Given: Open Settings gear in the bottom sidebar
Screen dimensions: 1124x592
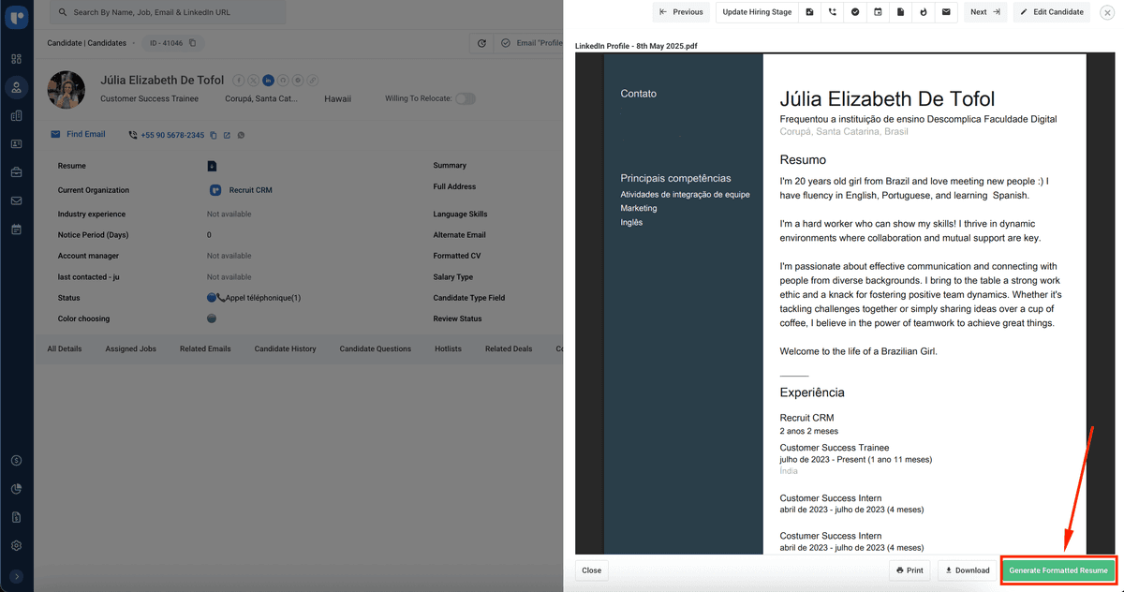Looking at the screenshot, I should click(16, 544).
